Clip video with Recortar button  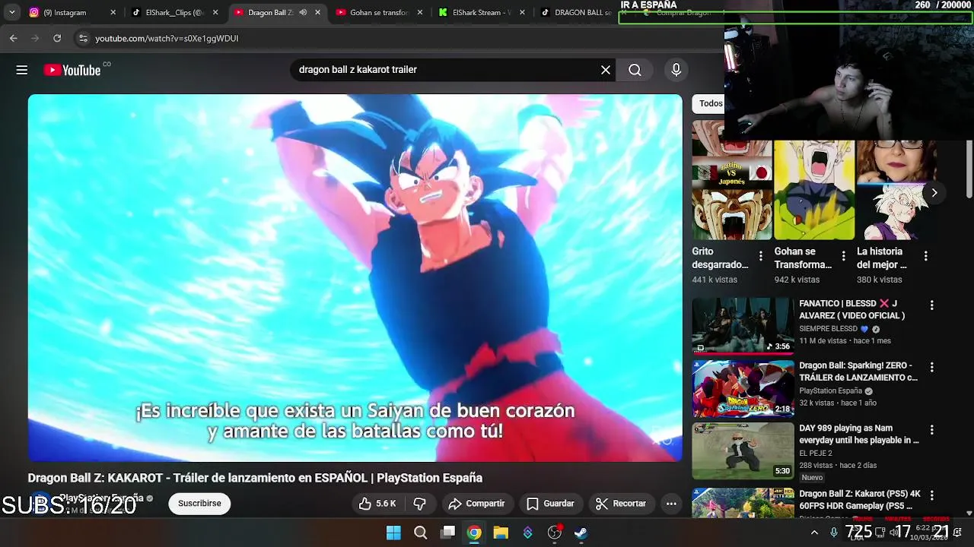click(x=621, y=504)
